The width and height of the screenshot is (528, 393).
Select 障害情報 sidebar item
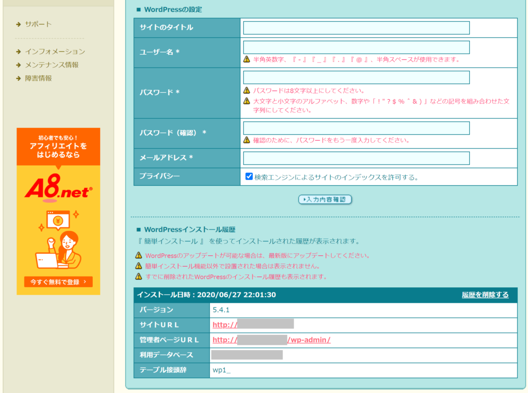click(x=38, y=78)
